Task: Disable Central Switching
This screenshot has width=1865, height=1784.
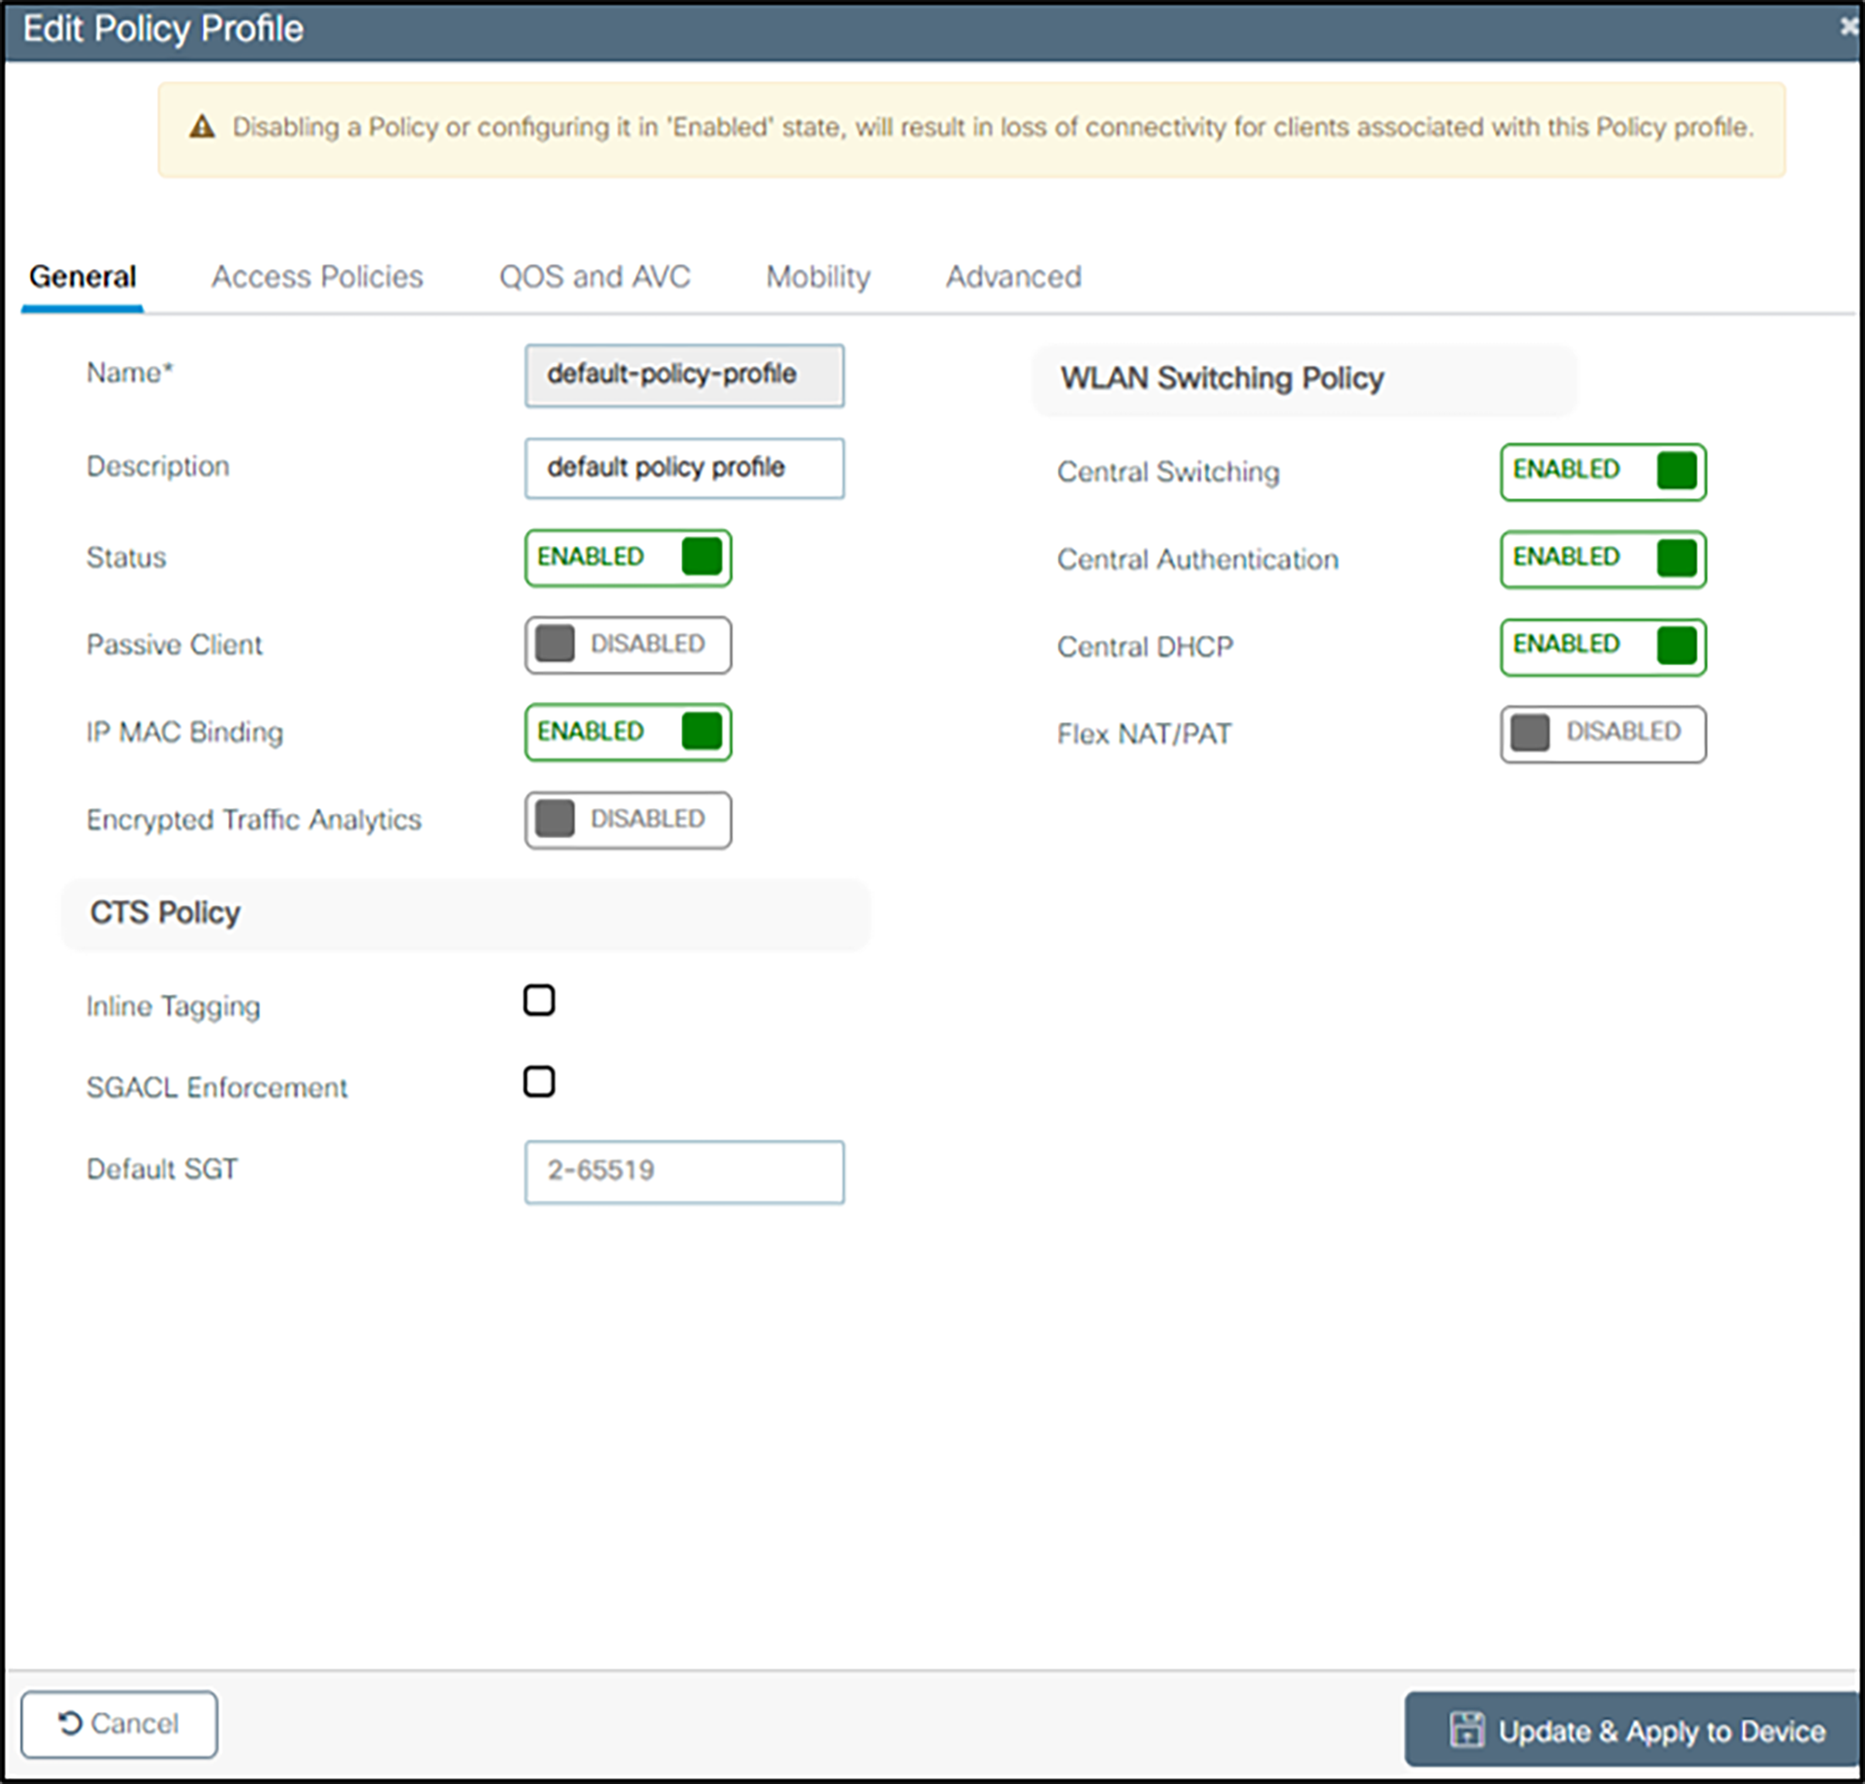Action: click(1603, 471)
